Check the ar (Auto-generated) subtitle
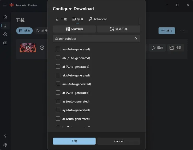The height and width of the screenshot is (150, 193). click(x=58, y=93)
